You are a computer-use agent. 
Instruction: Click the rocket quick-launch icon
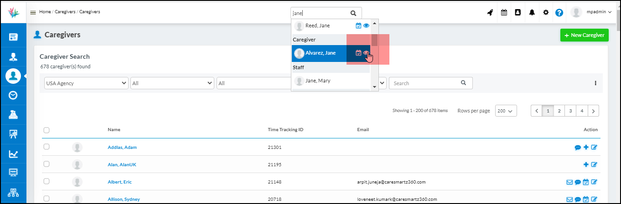pyautogui.click(x=490, y=12)
